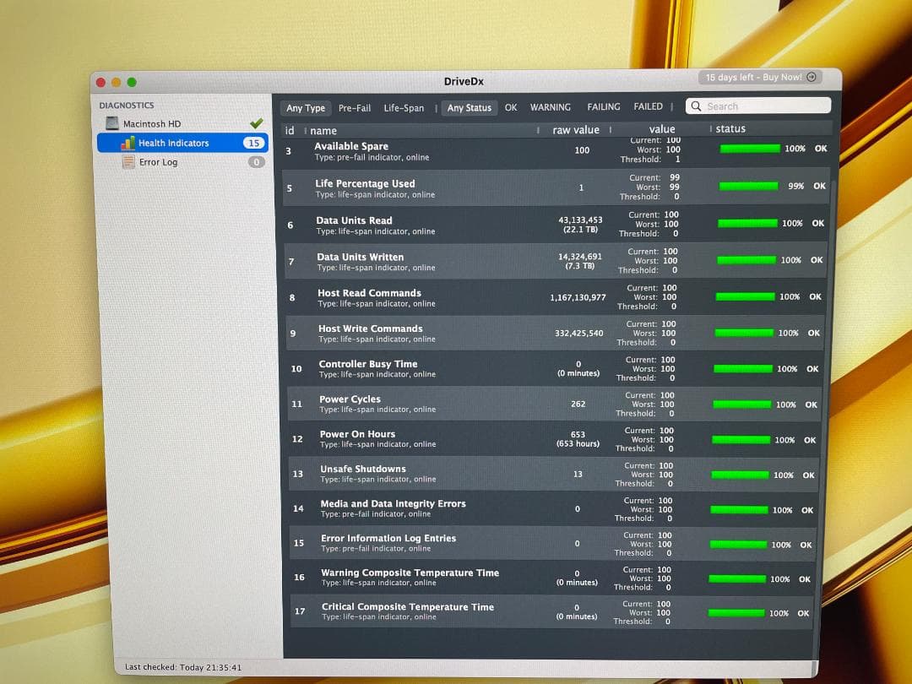The width and height of the screenshot is (912, 684).
Task: Select Media and Data Integrity Errors row name
Action: (x=394, y=504)
